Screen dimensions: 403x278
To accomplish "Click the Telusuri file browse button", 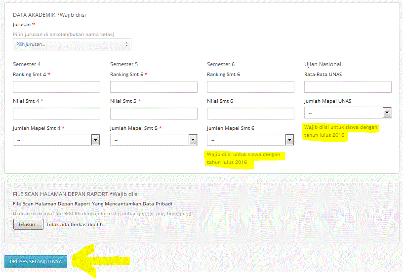I will 28,224.
